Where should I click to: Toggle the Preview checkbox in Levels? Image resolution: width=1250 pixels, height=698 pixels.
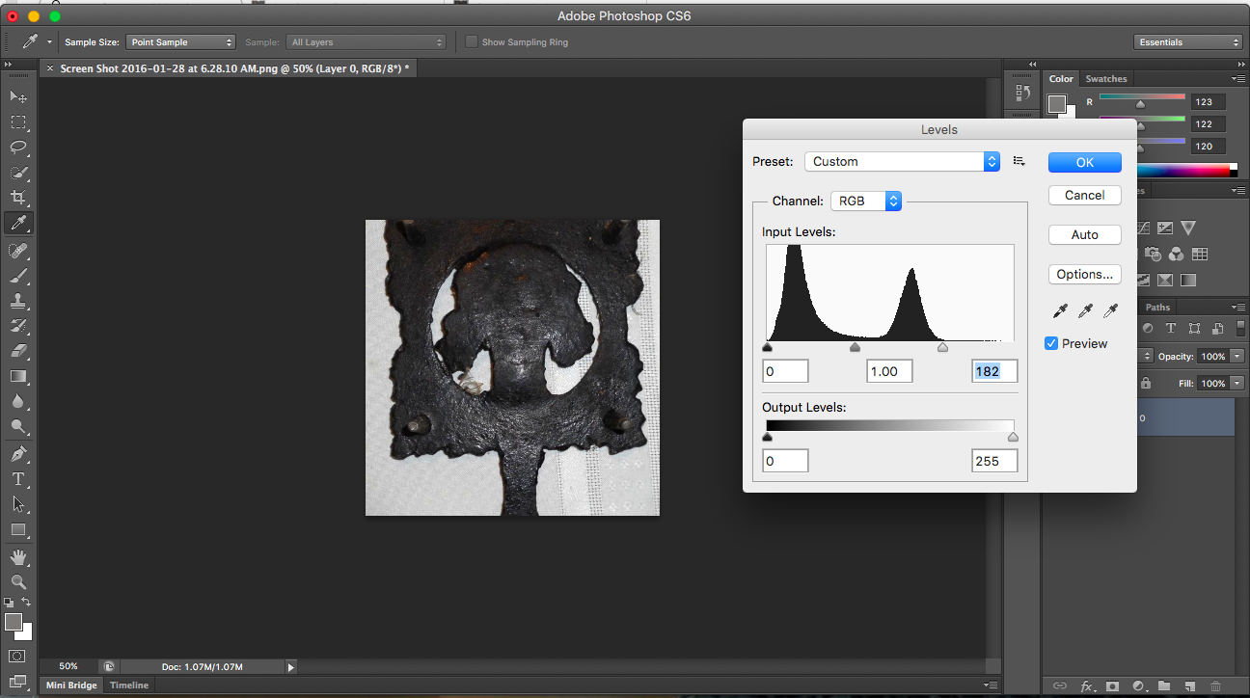click(1051, 343)
